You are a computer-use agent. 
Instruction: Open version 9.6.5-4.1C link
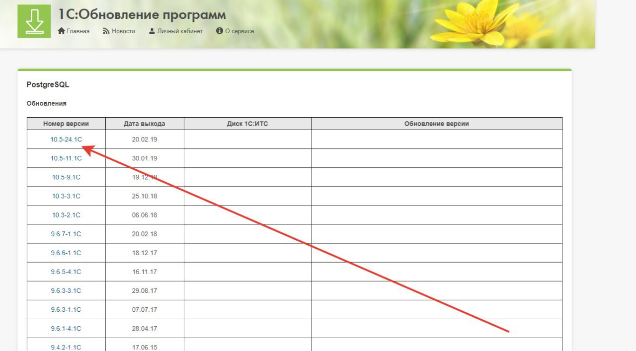66,272
